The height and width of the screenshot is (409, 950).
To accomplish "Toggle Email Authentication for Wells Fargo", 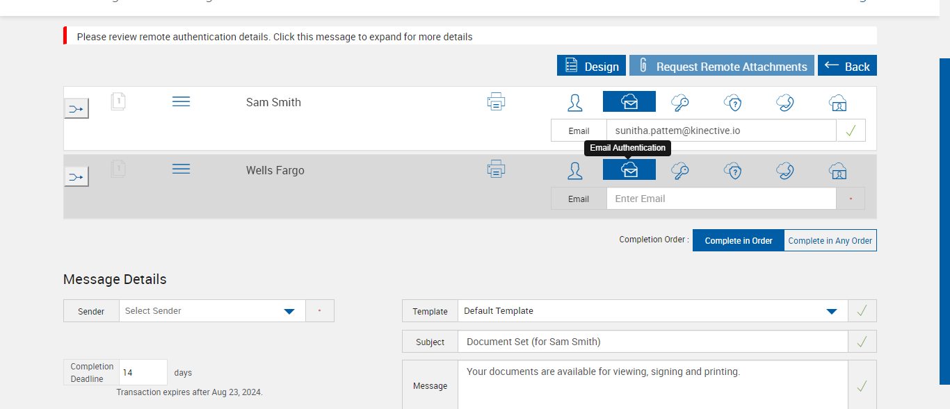I will (629, 169).
